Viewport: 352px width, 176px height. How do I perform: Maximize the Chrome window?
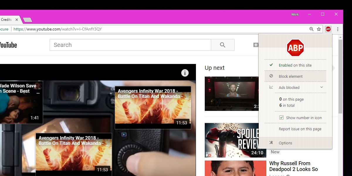coord(323,14)
